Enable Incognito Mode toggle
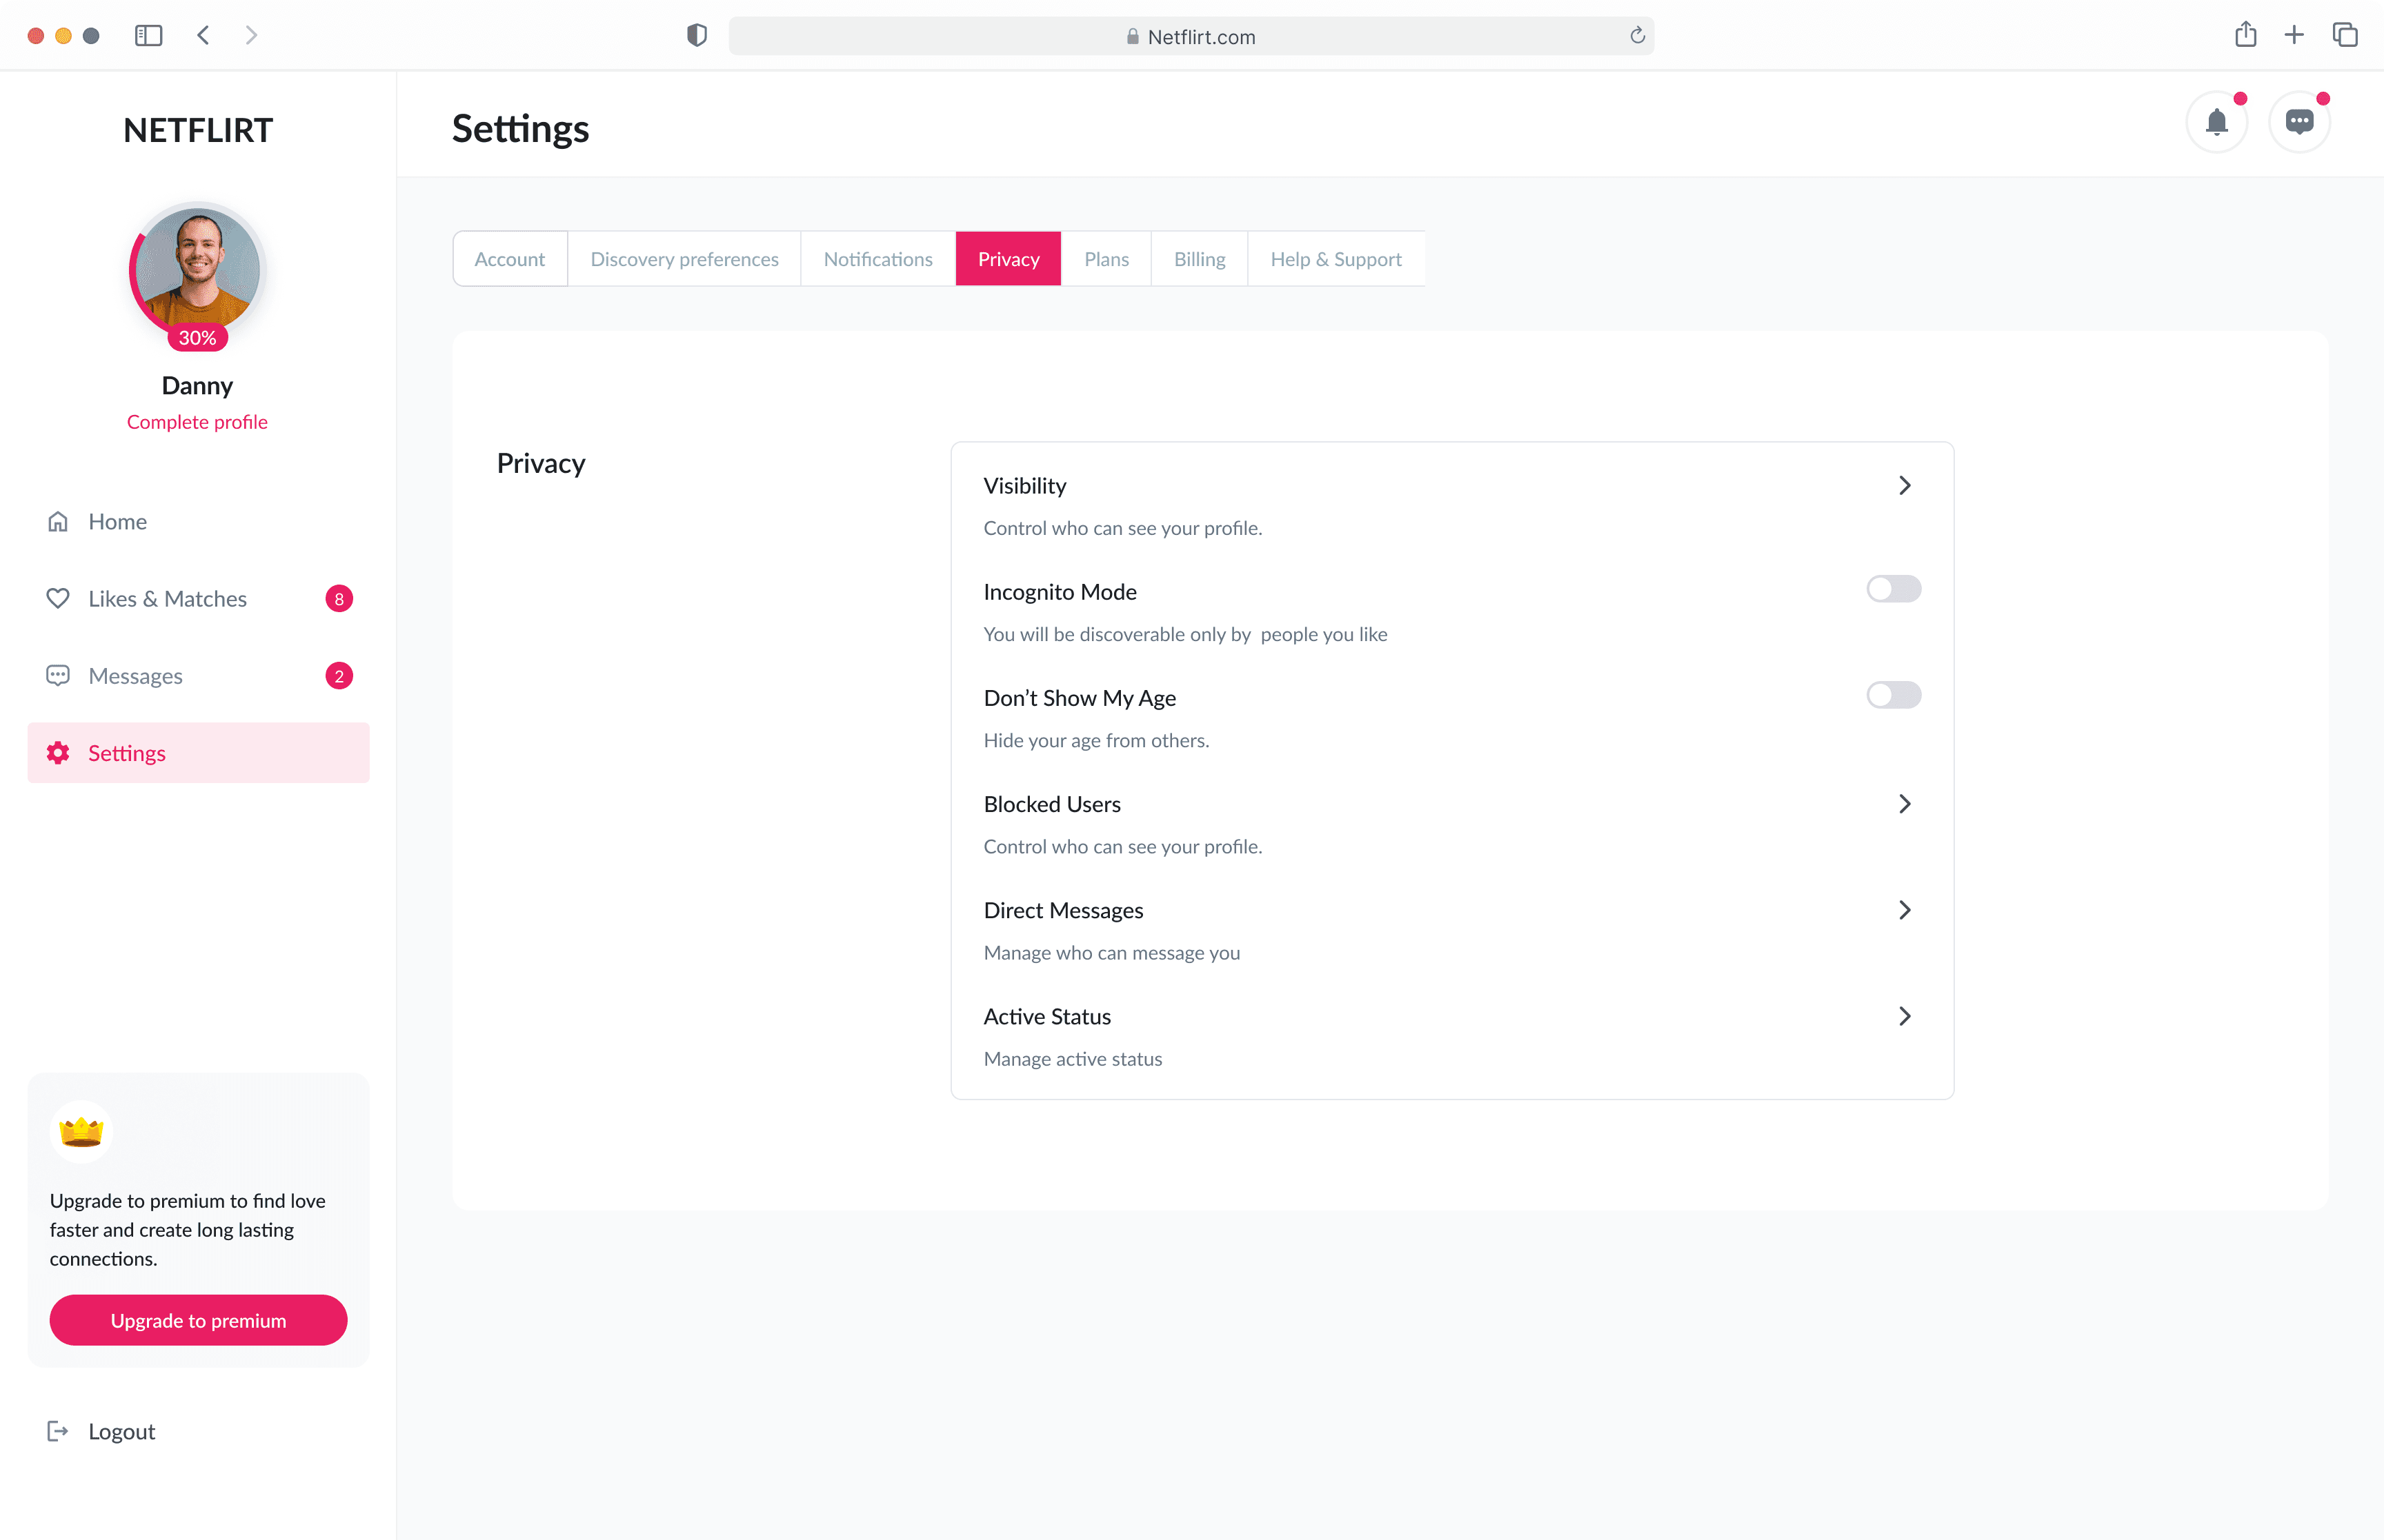Viewport: 2384px width, 1540px height. (1893, 589)
